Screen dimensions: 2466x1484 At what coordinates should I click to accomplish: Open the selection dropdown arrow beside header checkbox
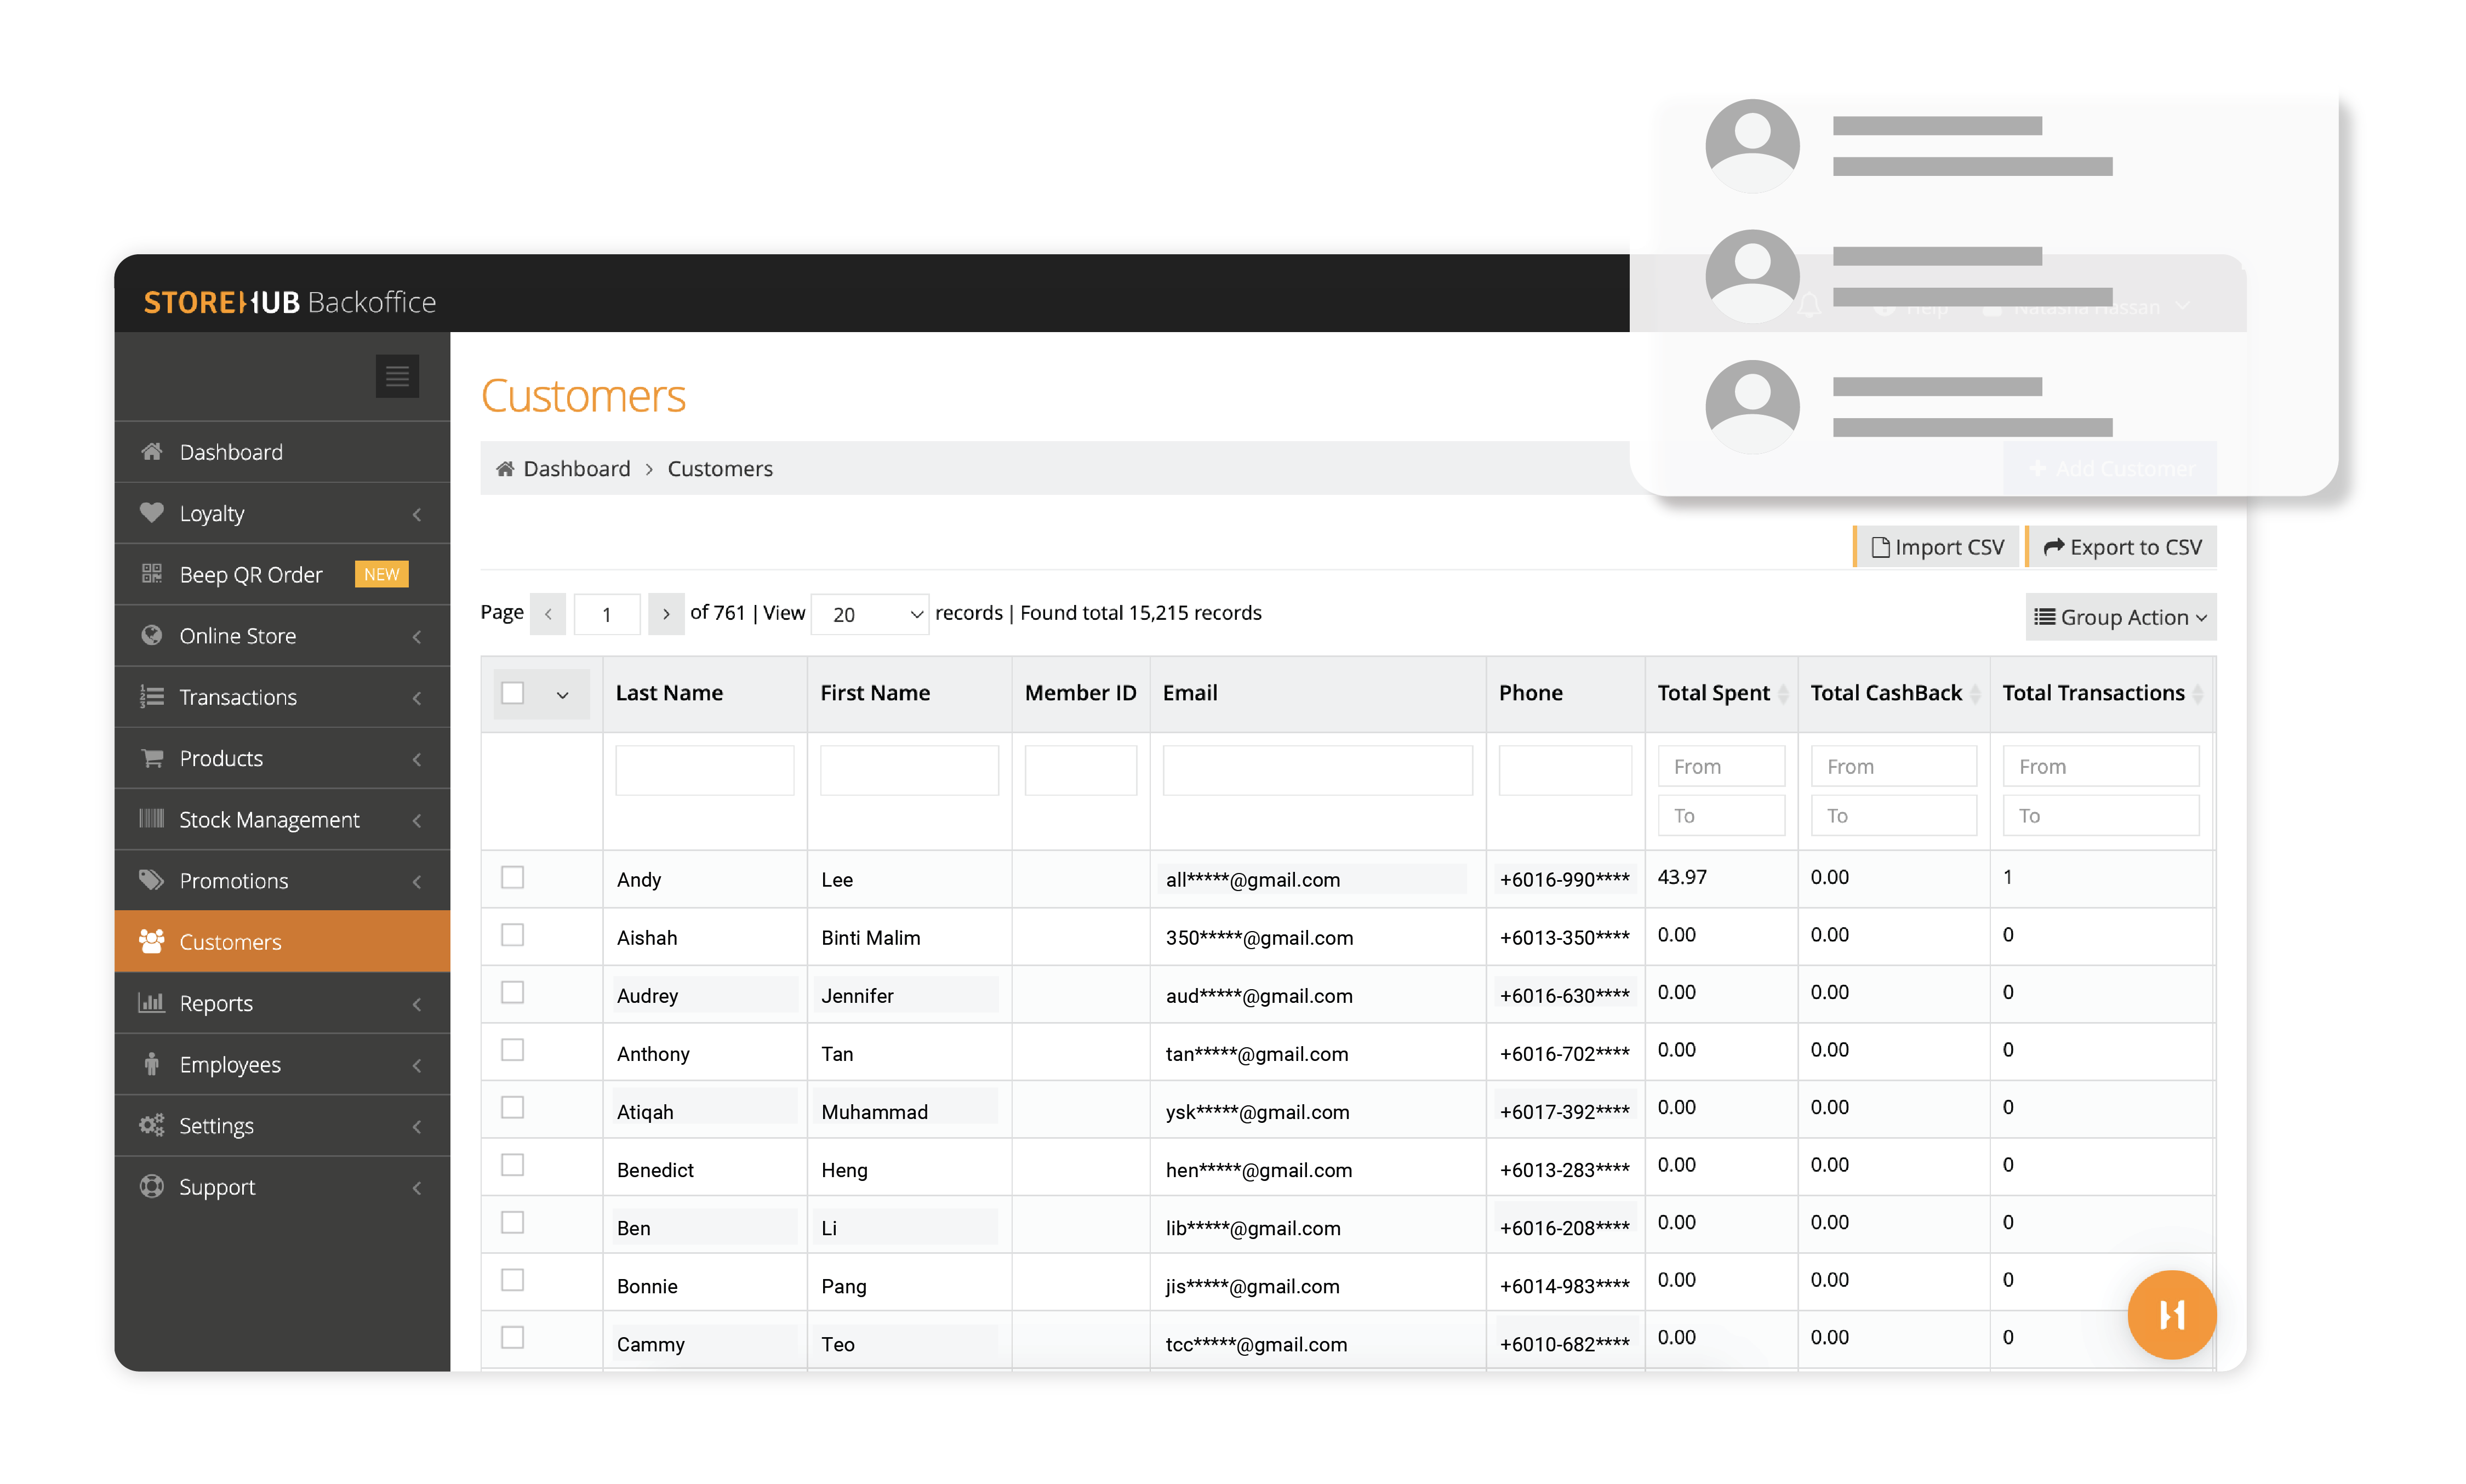[x=562, y=694]
